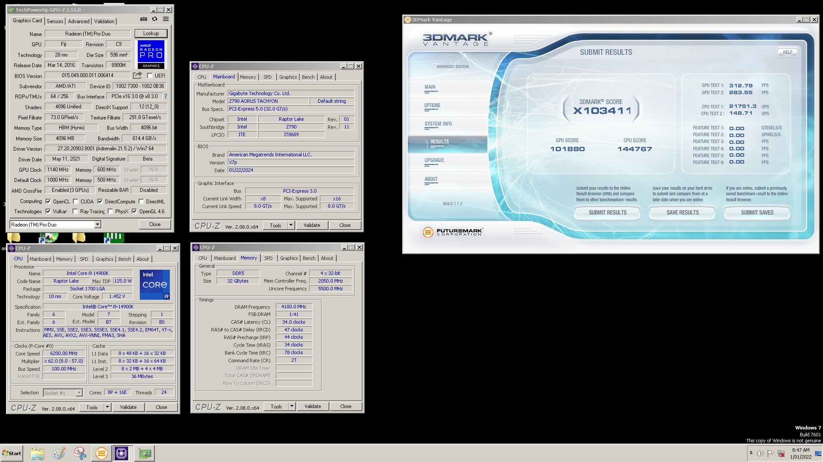Toggle the CUDA checkbox
The width and height of the screenshot is (823, 462).
click(75, 201)
